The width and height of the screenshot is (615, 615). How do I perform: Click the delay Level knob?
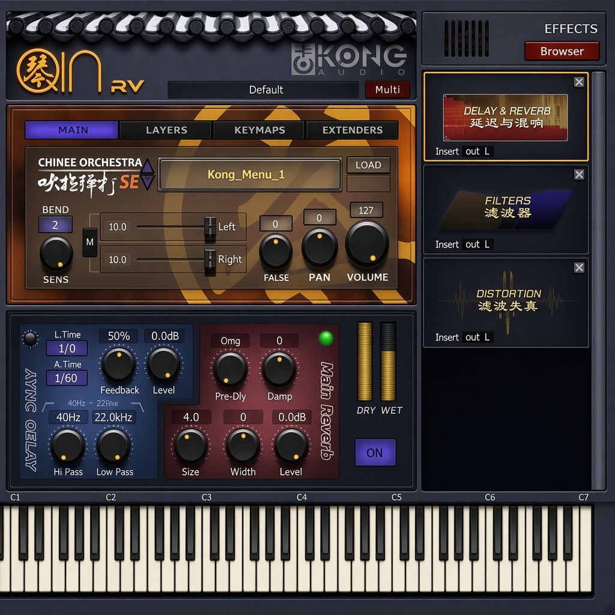(163, 365)
